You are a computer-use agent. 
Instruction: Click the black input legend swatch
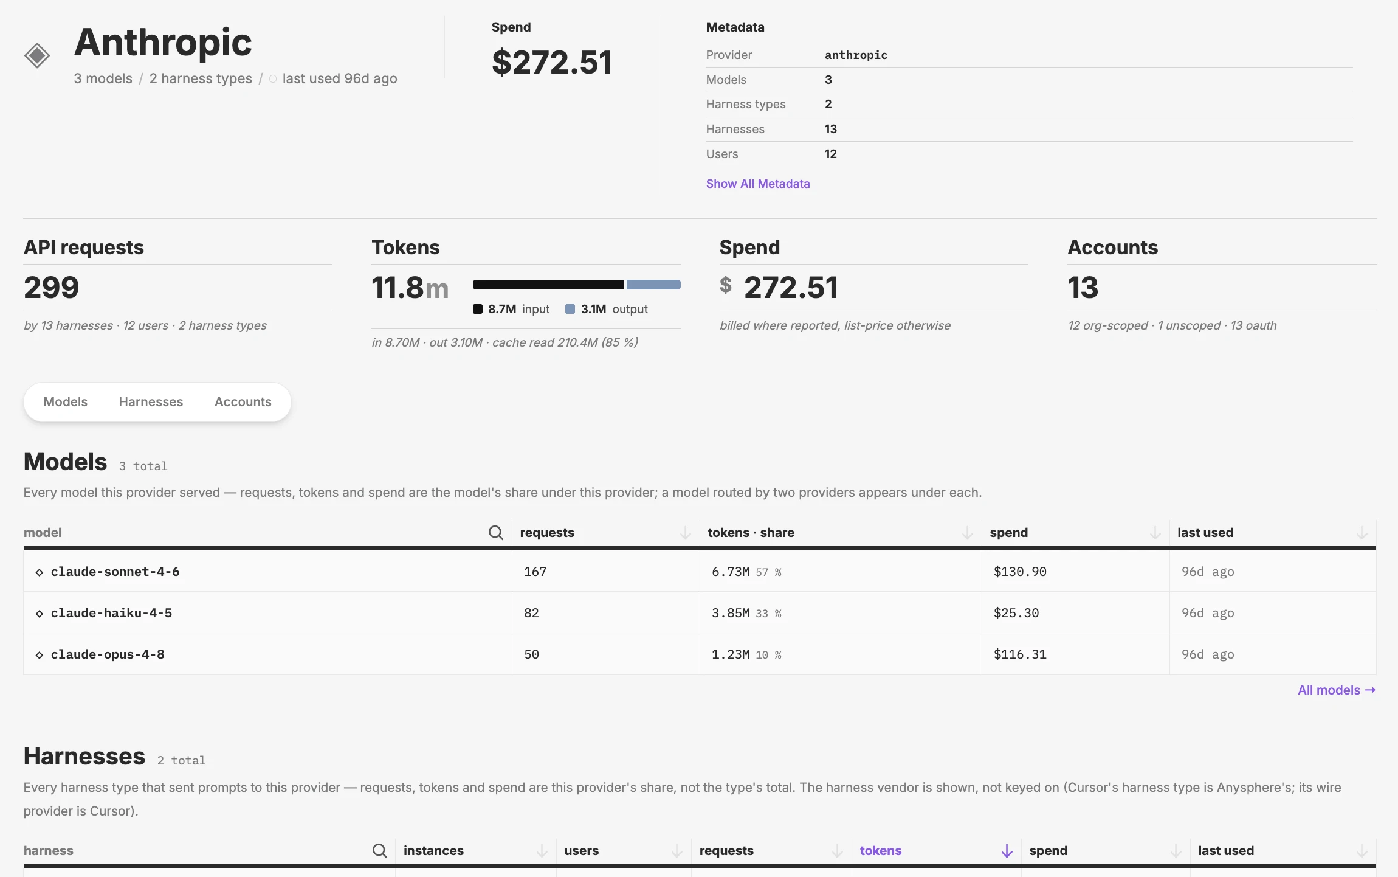point(478,309)
